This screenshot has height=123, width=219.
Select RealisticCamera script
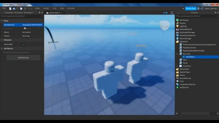click(189, 48)
